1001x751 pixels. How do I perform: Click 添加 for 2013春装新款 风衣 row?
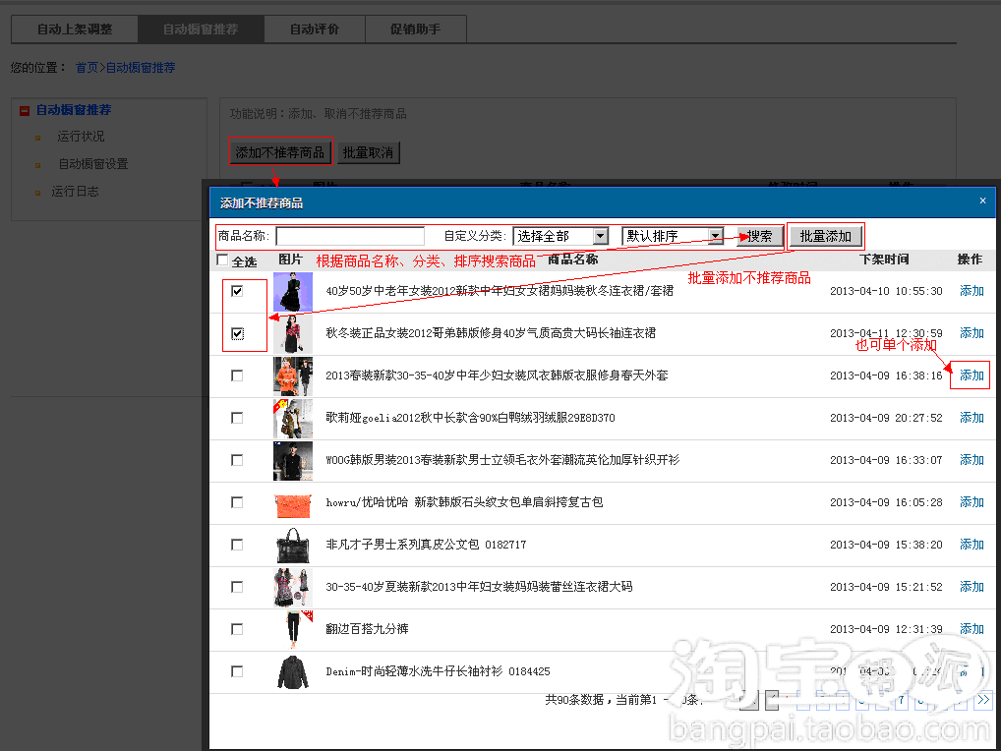pyautogui.click(x=972, y=375)
